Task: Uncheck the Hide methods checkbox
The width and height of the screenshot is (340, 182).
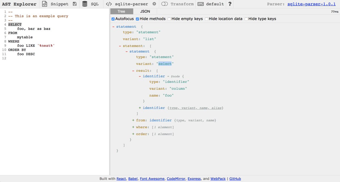Action: click(137, 19)
